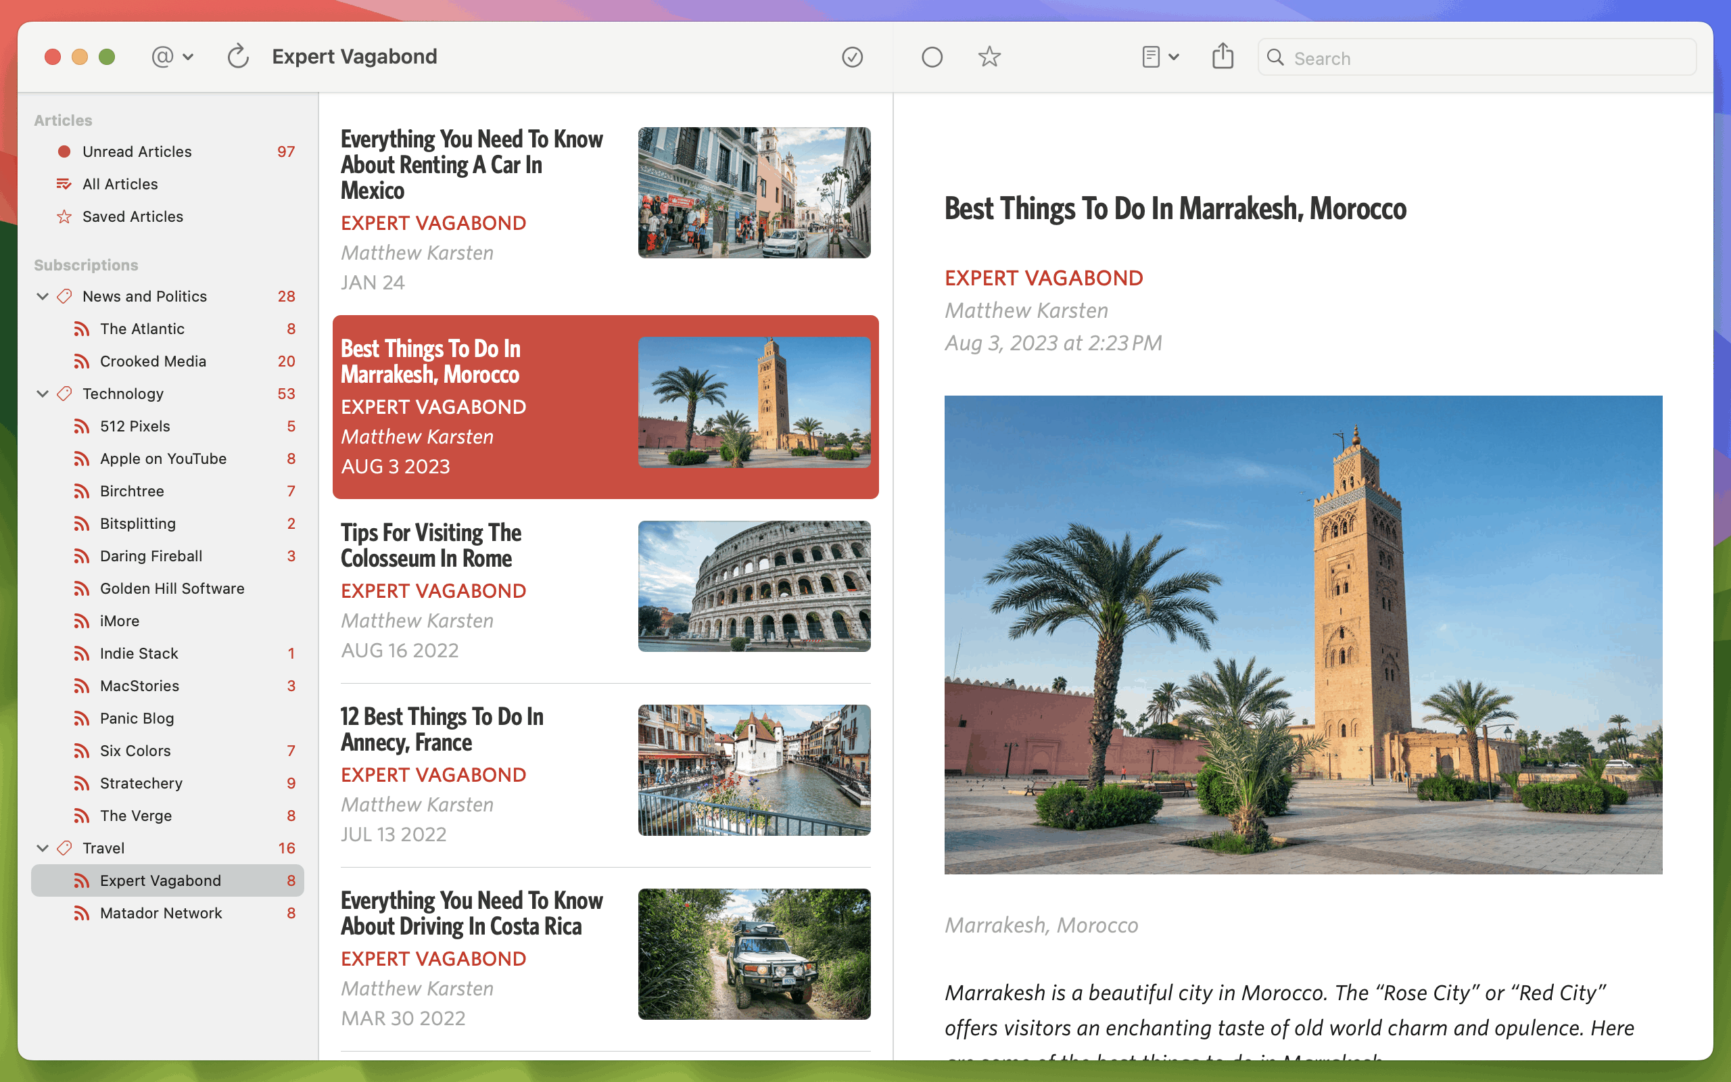This screenshot has height=1082, width=1731.
Task: Collapse the News and Politics folder
Action: pos(43,296)
